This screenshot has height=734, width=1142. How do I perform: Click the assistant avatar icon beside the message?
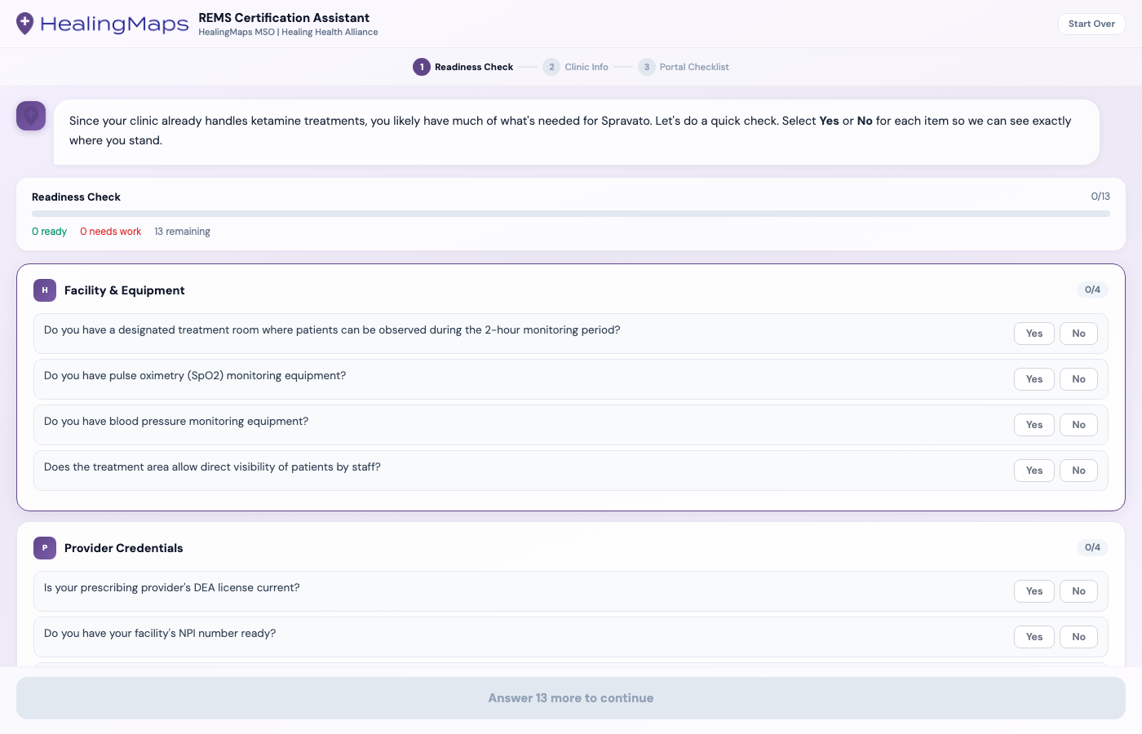[x=30, y=116]
